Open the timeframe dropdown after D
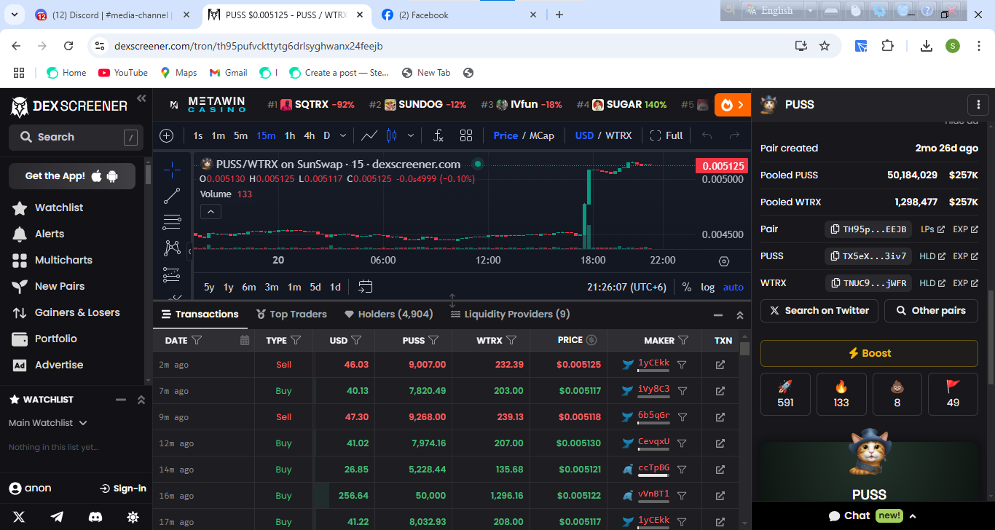The width and height of the screenshot is (995, 530). click(344, 135)
